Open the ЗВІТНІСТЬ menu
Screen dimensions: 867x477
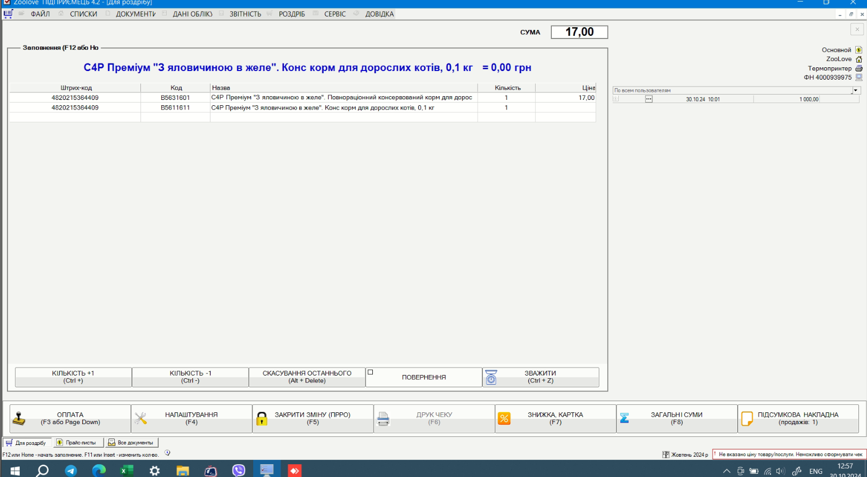245,14
